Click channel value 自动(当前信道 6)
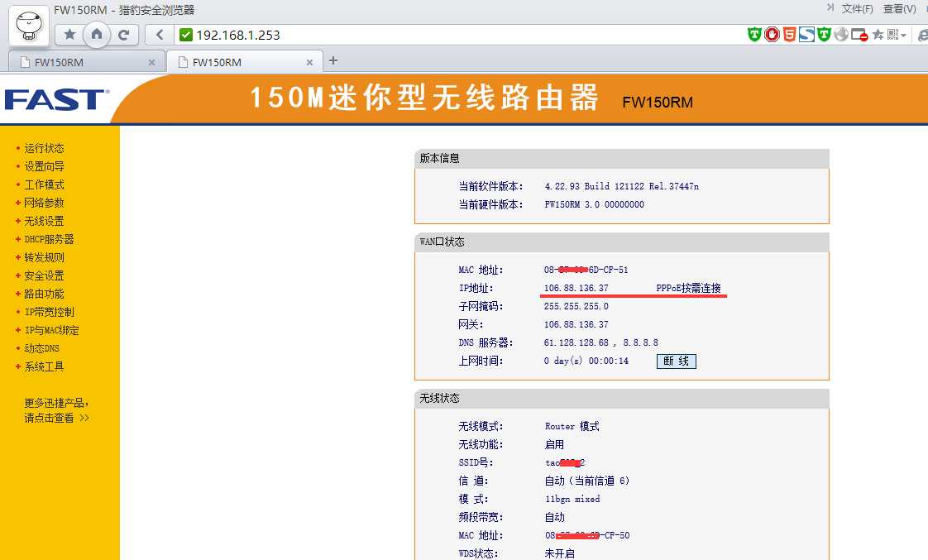The height and width of the screenshot is (560, 928). [587, 481]
